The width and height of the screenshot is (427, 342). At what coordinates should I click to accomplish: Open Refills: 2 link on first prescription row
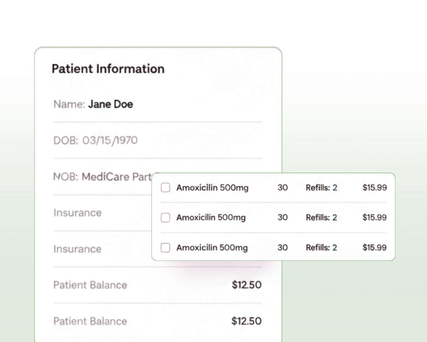321,187
